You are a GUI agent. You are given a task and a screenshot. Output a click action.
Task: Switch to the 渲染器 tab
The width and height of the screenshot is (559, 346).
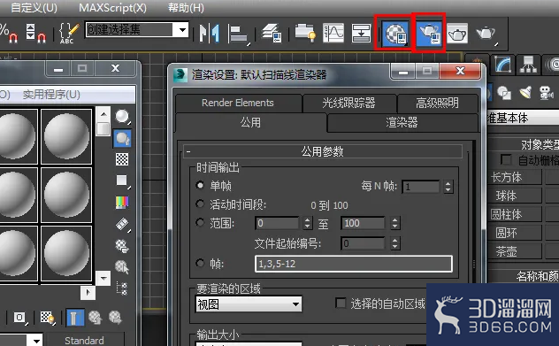(x=402, y=122)
